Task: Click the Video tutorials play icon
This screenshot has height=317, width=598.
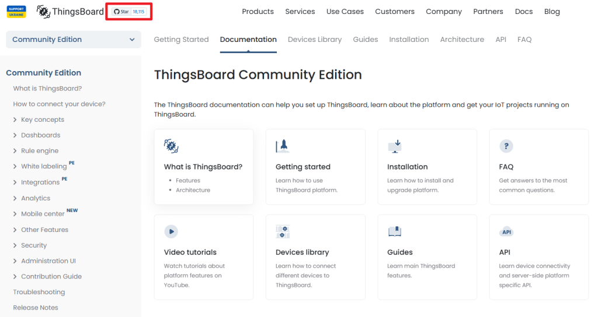Action: [x=171, y=231]
